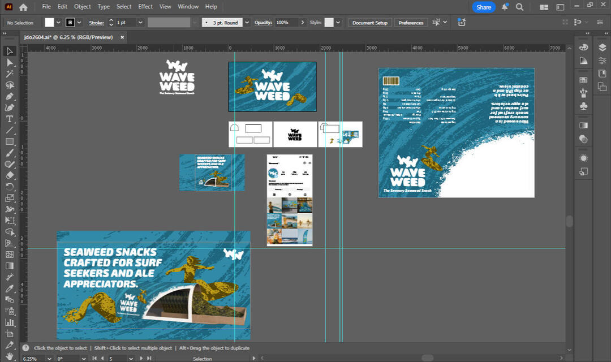Click the white fill color swatch
The height and width of the screenshot is (362, 611).
50,23
